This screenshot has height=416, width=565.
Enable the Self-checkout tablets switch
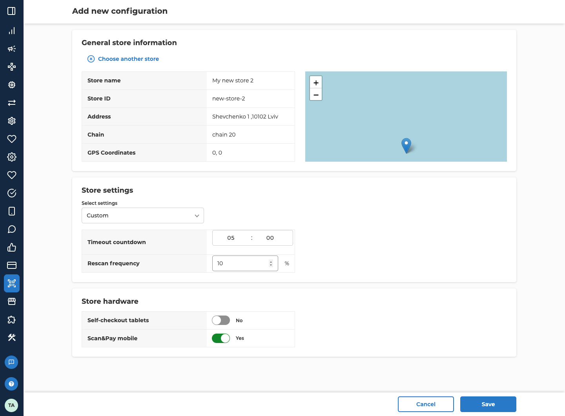(x=221, y=320)
